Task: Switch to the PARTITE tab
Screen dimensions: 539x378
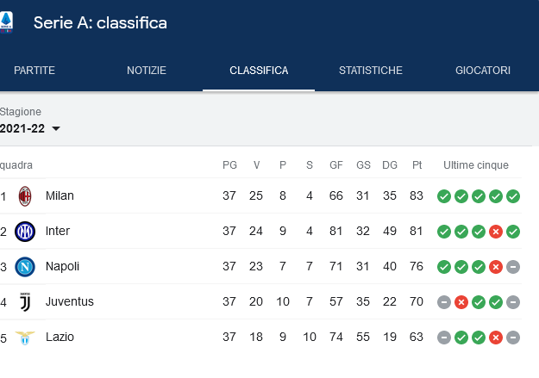Action: pos(34,71)
